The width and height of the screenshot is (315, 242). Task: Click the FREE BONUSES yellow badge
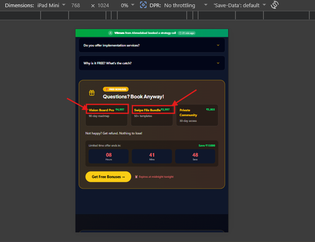116,89
